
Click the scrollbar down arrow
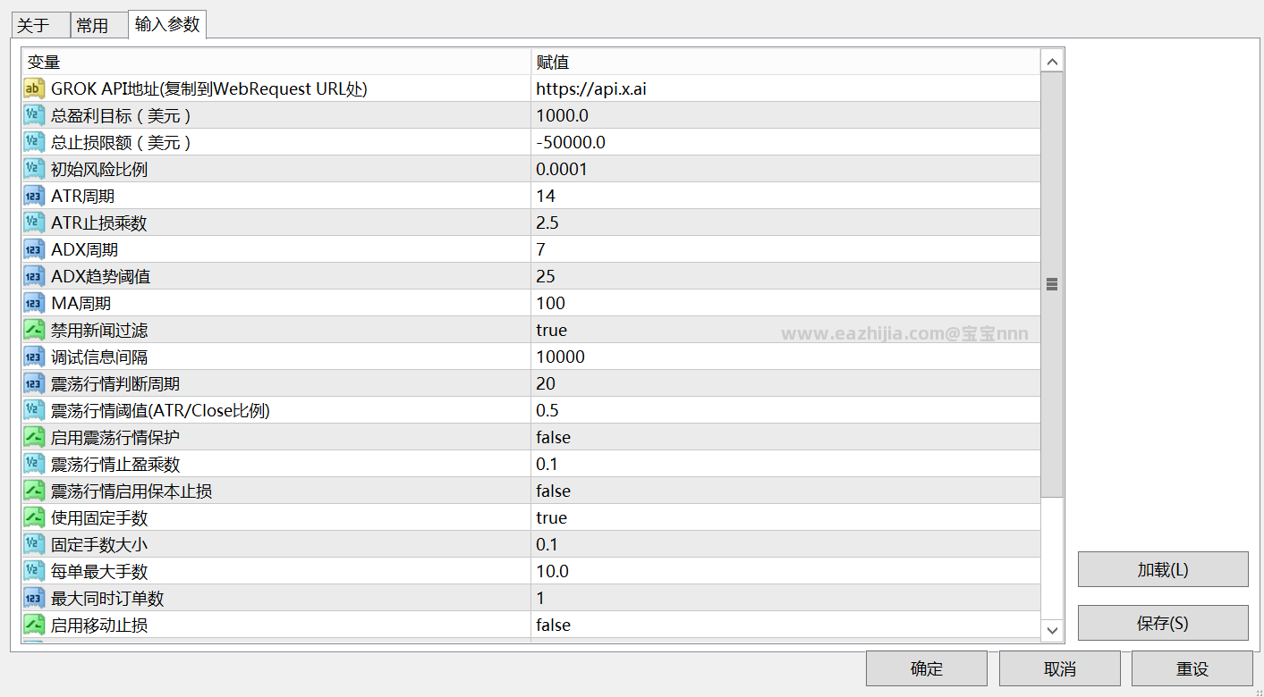pyautogui.click(x=1052, y=630)
